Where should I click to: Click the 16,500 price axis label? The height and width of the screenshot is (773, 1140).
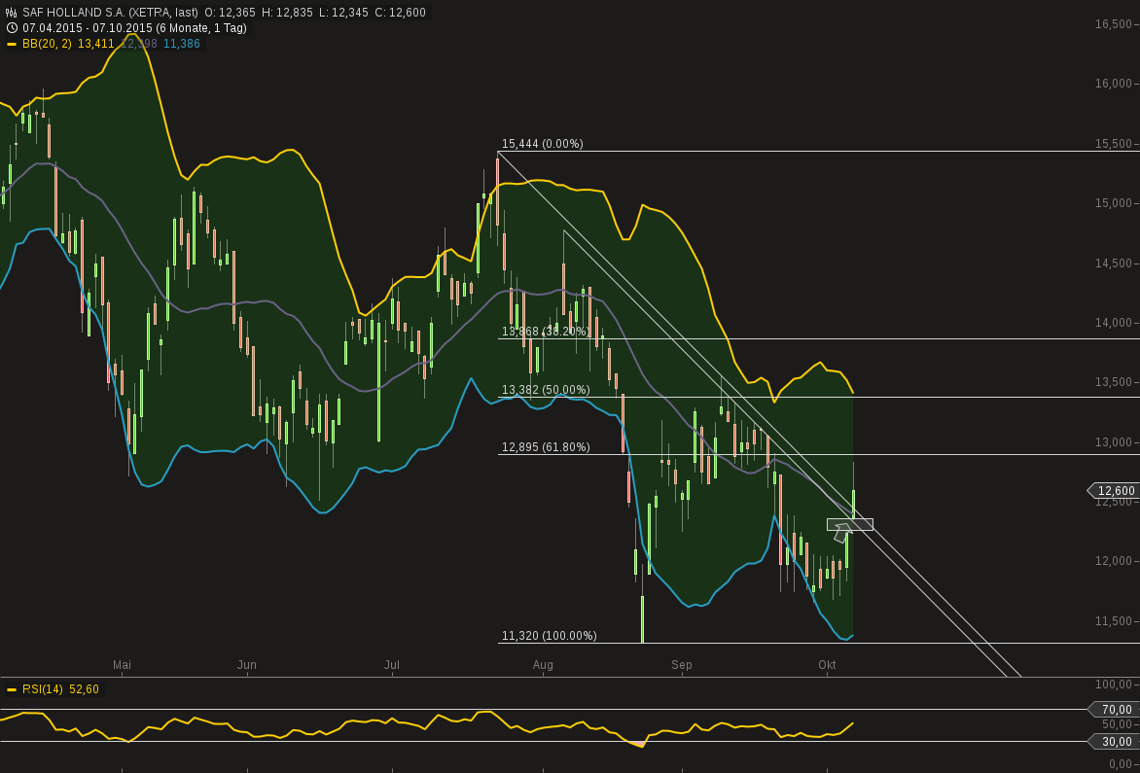[1114, 24]
